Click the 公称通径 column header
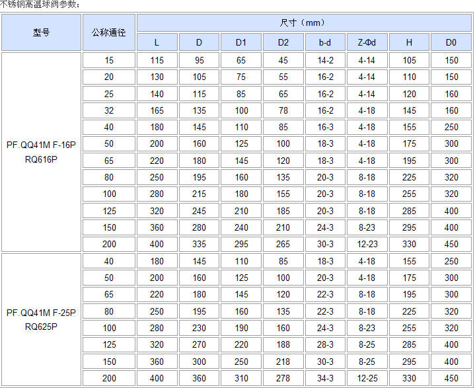This screenshot has width=475, height=388. 109,32
